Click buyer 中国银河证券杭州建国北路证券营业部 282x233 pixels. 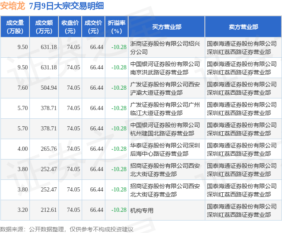(165, 129)
